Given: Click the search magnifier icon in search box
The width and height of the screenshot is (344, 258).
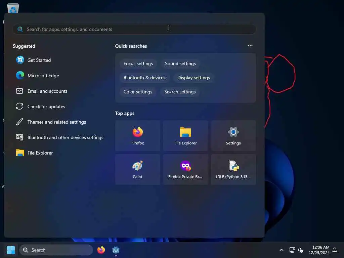Looking at the screenshot, I should [x=20, y=29].
